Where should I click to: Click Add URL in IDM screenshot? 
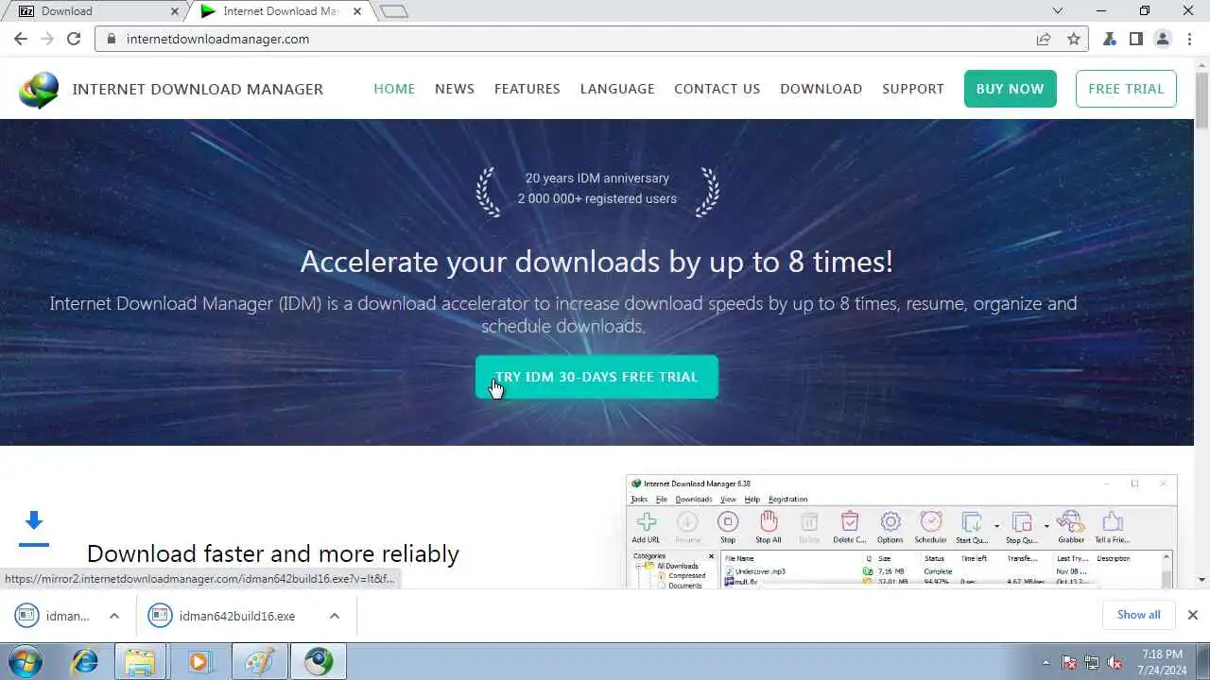647,528
